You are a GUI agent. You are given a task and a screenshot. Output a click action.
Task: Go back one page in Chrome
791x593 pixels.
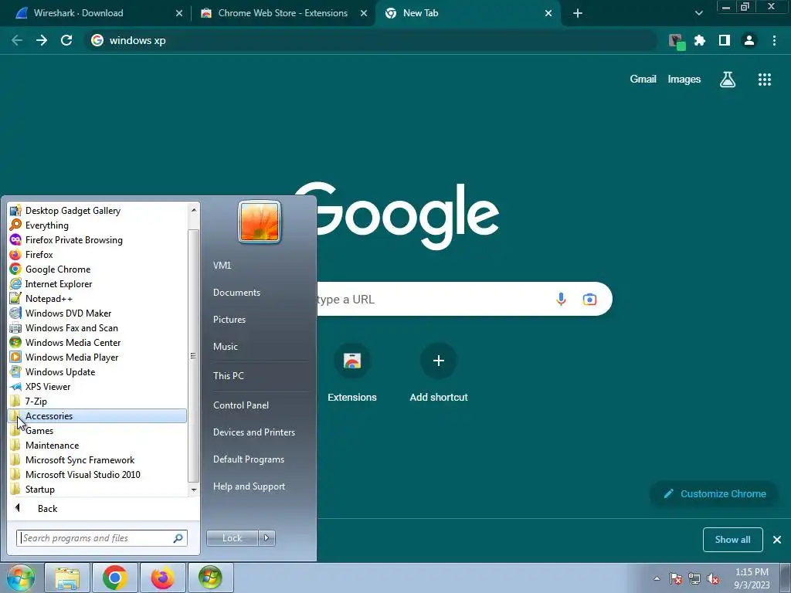(x=17, y=40)
